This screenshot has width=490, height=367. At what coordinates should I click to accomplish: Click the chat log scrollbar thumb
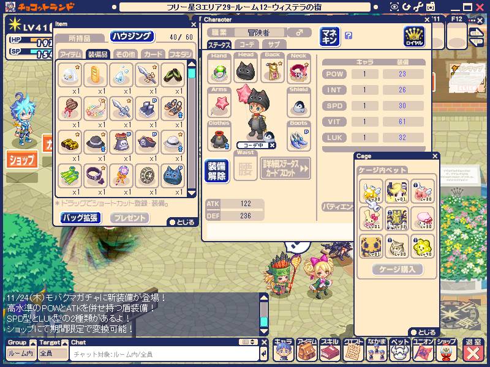[x=264, y=322]
